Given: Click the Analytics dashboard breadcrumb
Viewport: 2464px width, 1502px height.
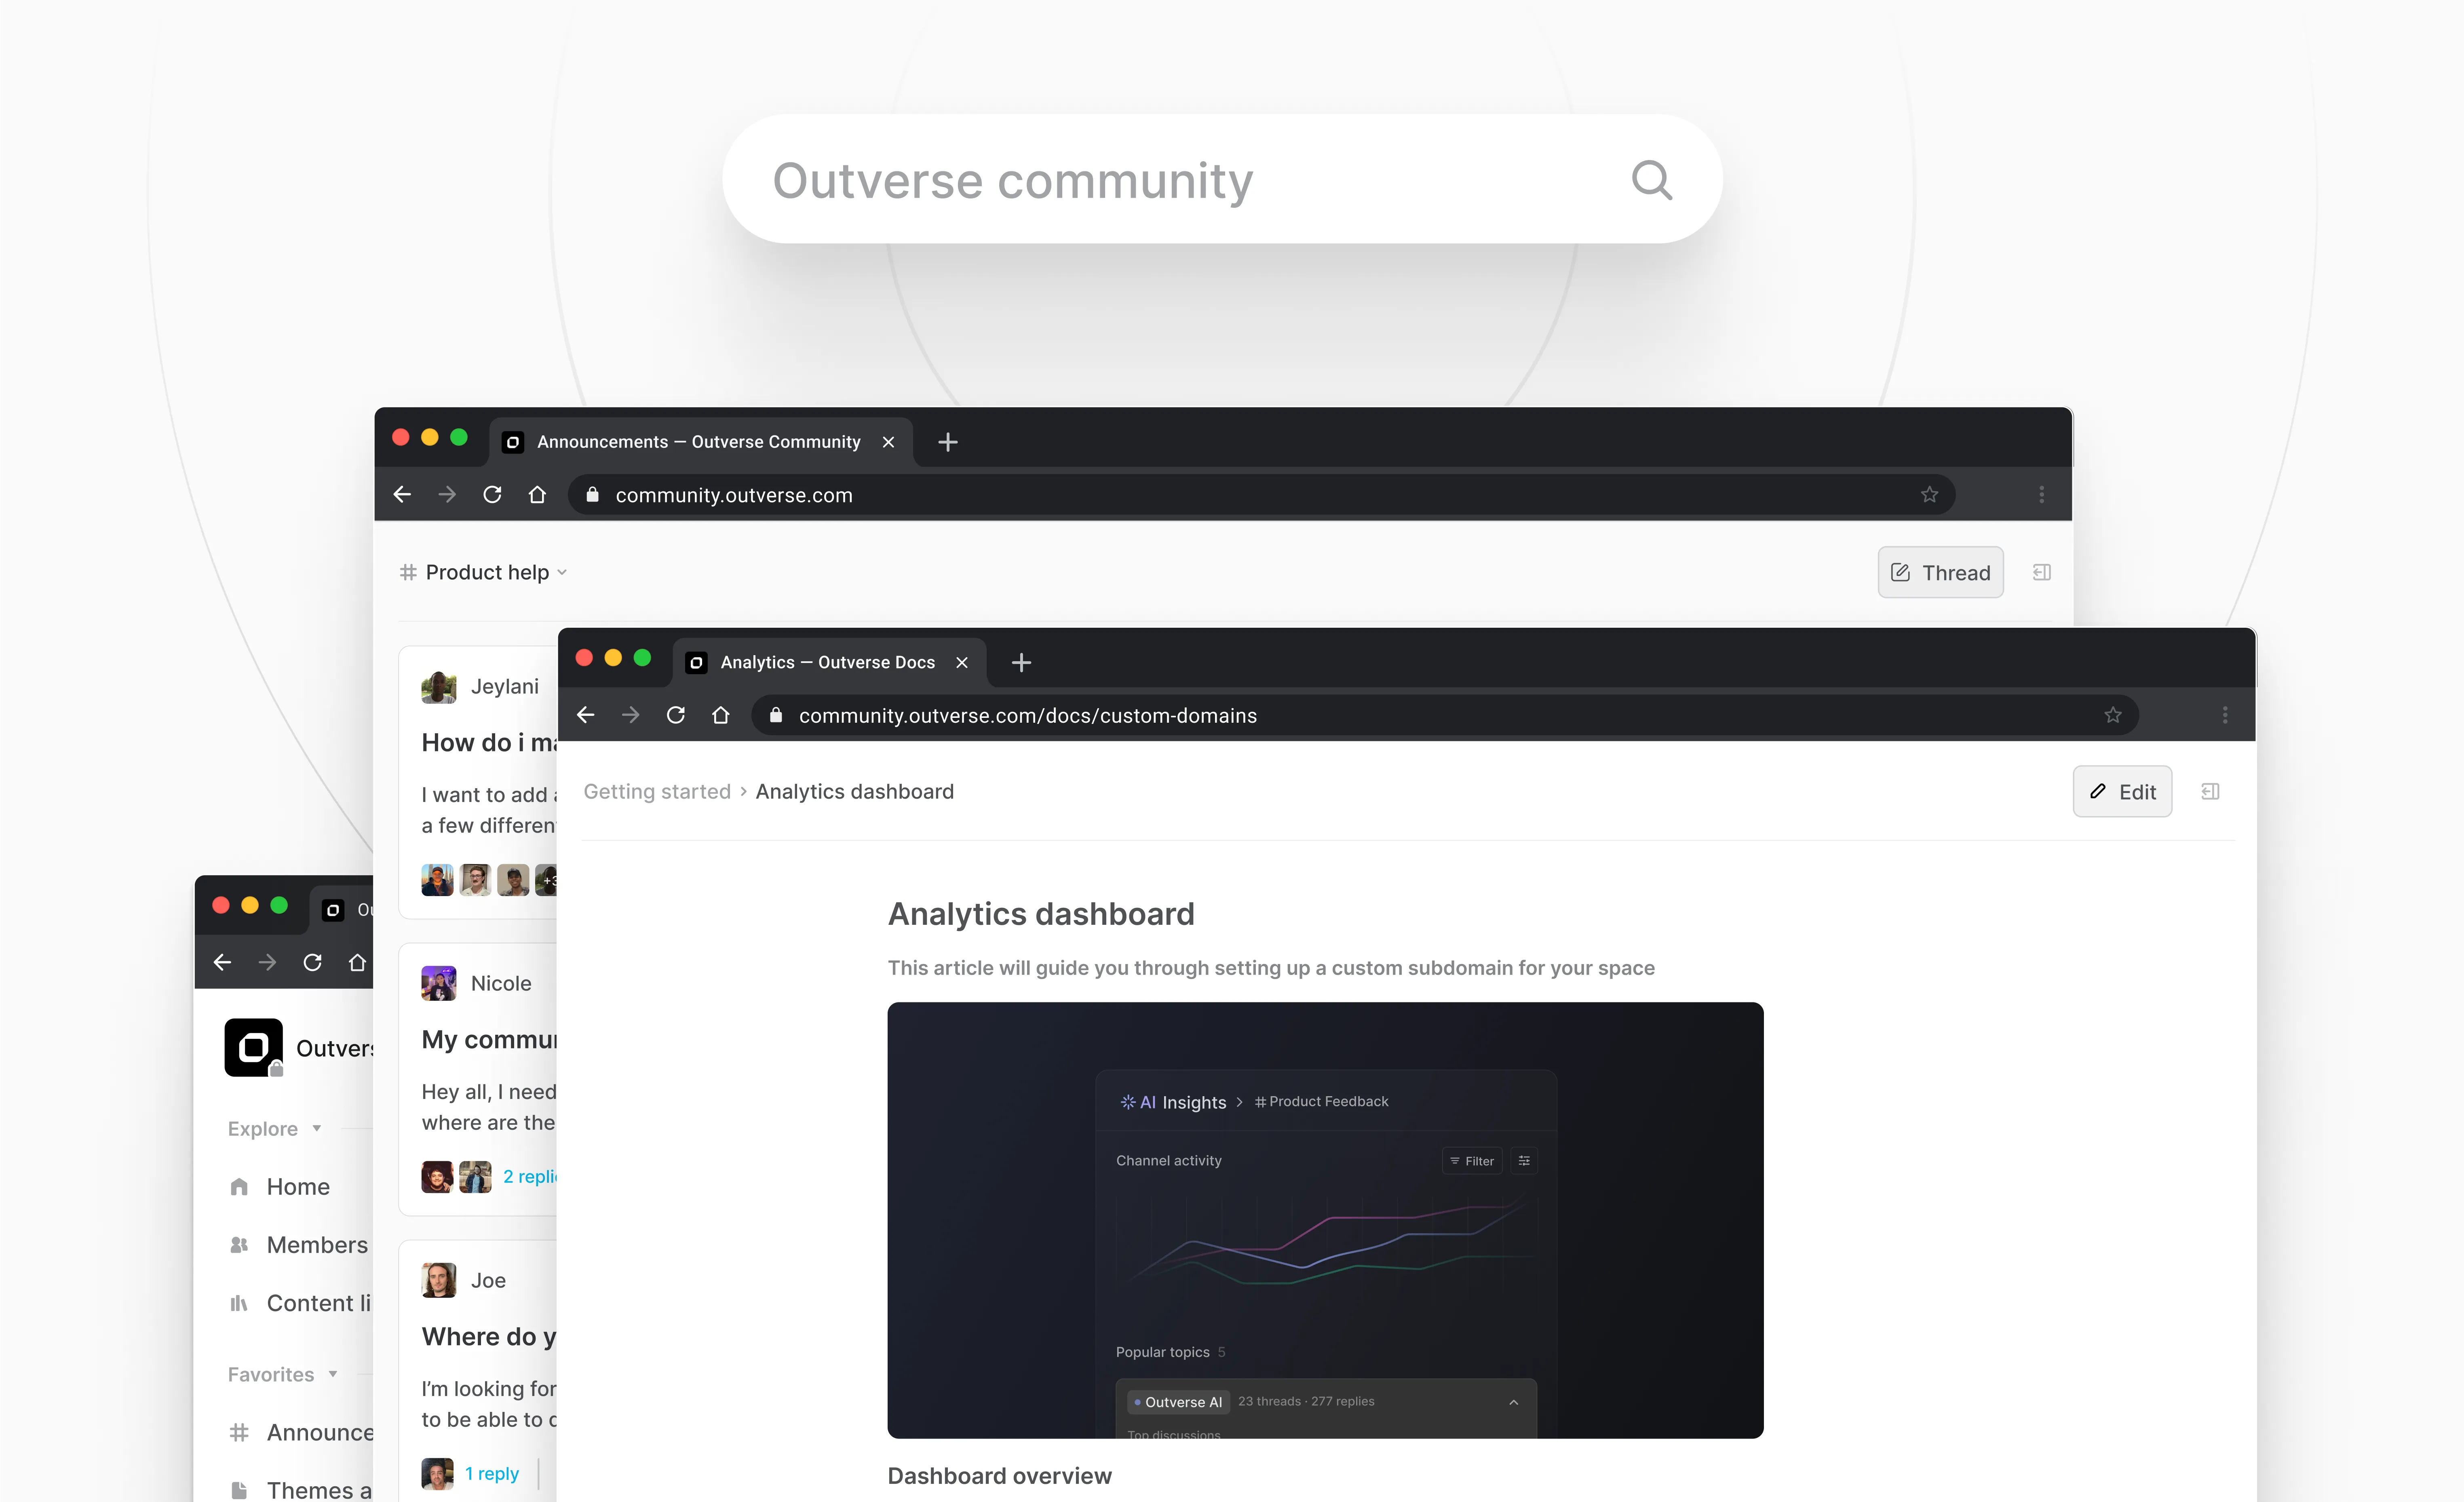Looking at the screenshot, I should click(x=854, y=791).
